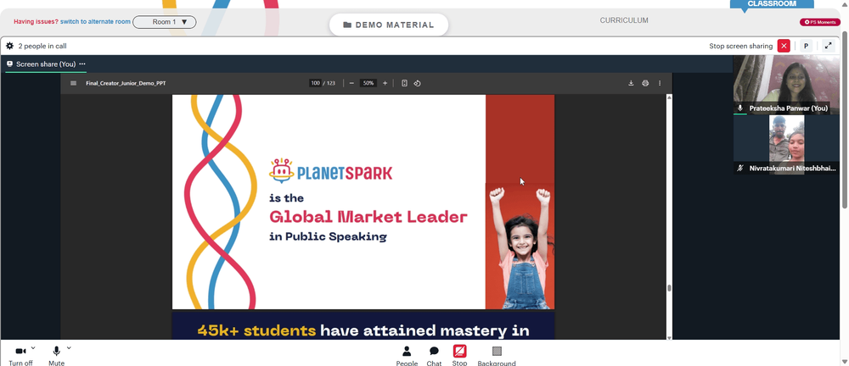
Task: Open the Demo Material button
Action: [x=389, y=25]
